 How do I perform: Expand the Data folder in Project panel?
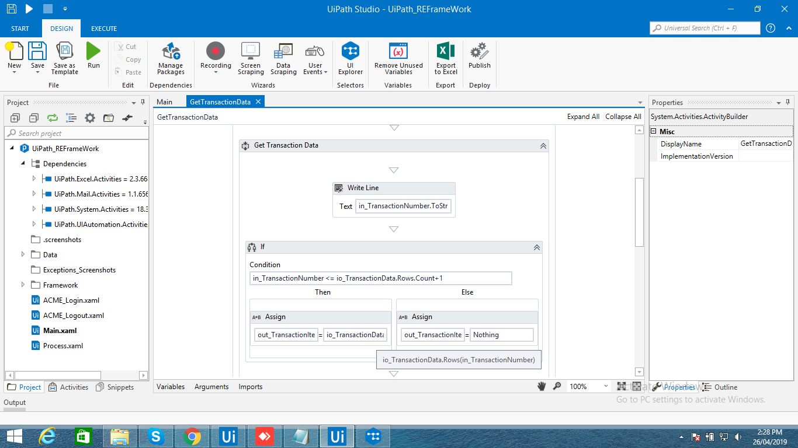point(23,254)
